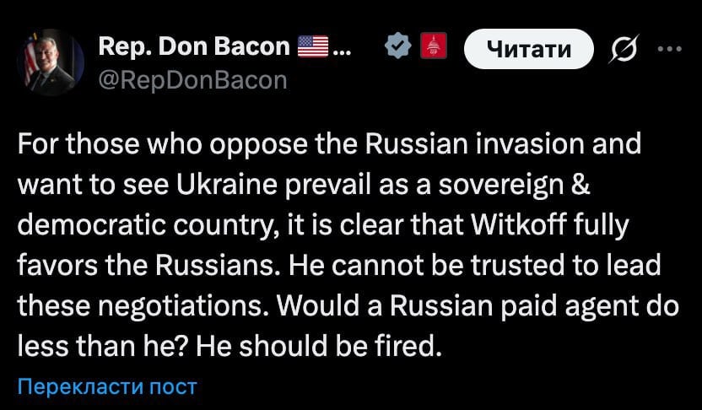Open Rep. Don Bacon's profile avatar
Viewport: 702px width, 410px height.
pyautogui.click(x=50, y=63)
